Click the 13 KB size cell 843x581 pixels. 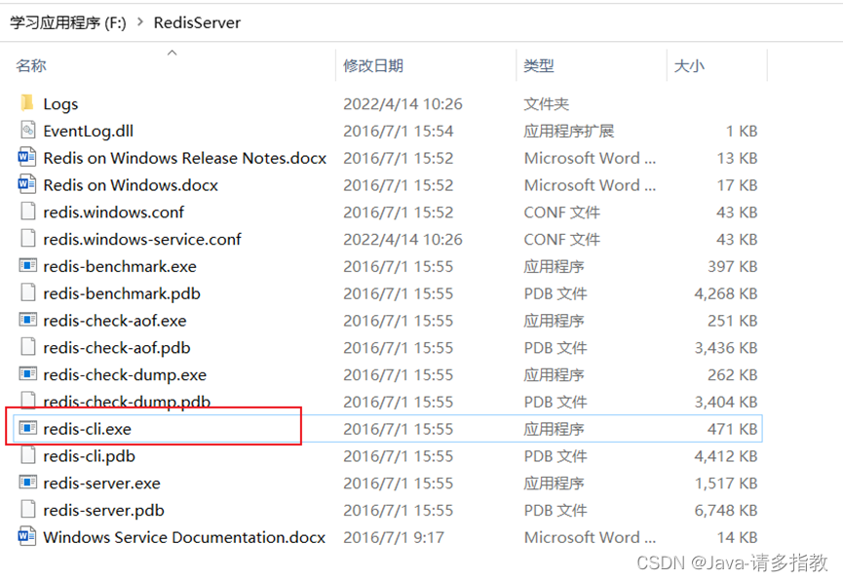tap(737, 158)
